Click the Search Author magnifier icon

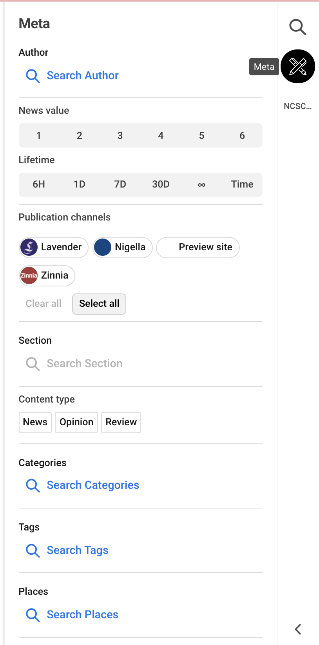pyautogui.click(x=33, y=76)
